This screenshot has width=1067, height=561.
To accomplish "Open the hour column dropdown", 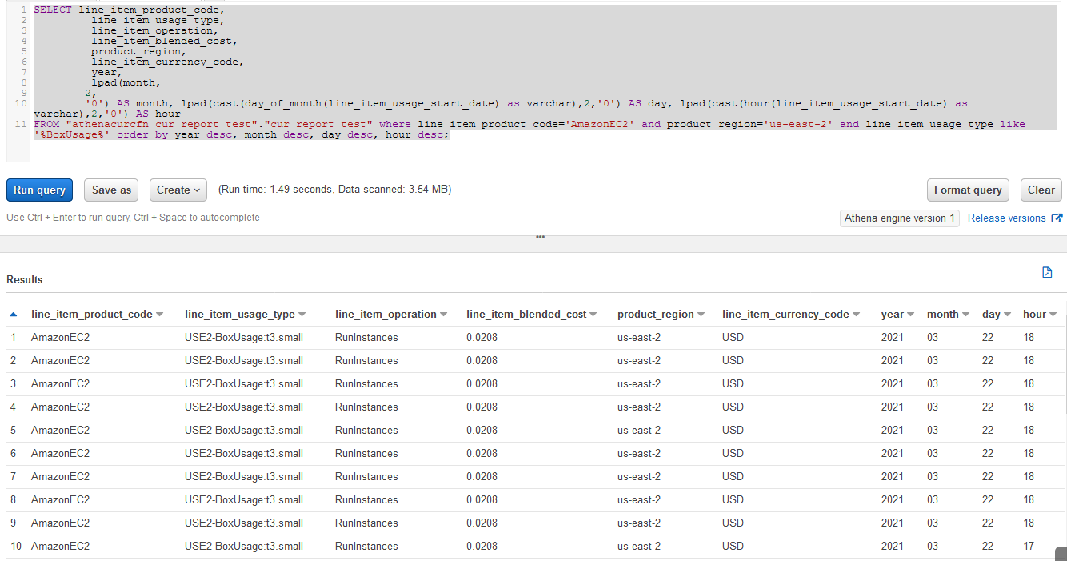I will 1055,314.
